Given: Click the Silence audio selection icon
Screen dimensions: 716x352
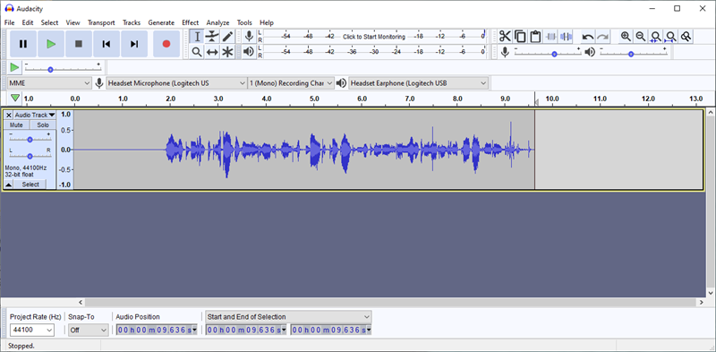Looking at the screenshot, I should click(x=567, y=37).
